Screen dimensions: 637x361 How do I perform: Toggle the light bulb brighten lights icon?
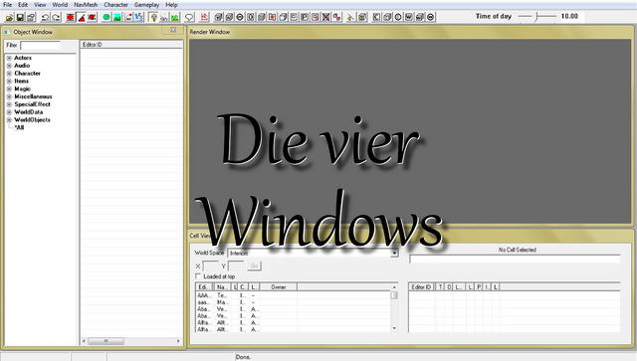(153, 17)
